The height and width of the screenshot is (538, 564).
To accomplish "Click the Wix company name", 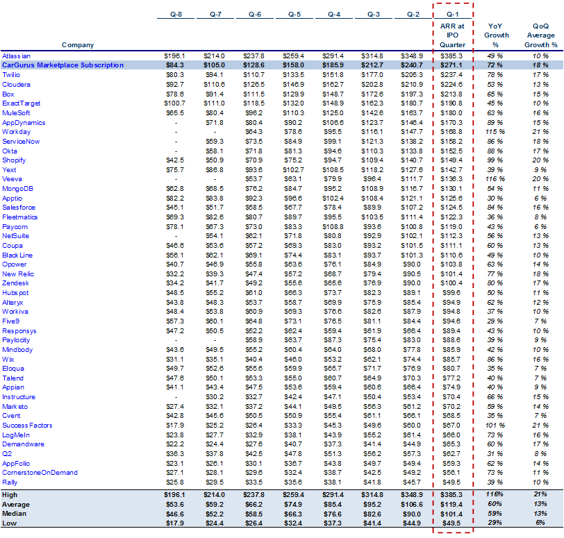I will (x=8, y=360).
